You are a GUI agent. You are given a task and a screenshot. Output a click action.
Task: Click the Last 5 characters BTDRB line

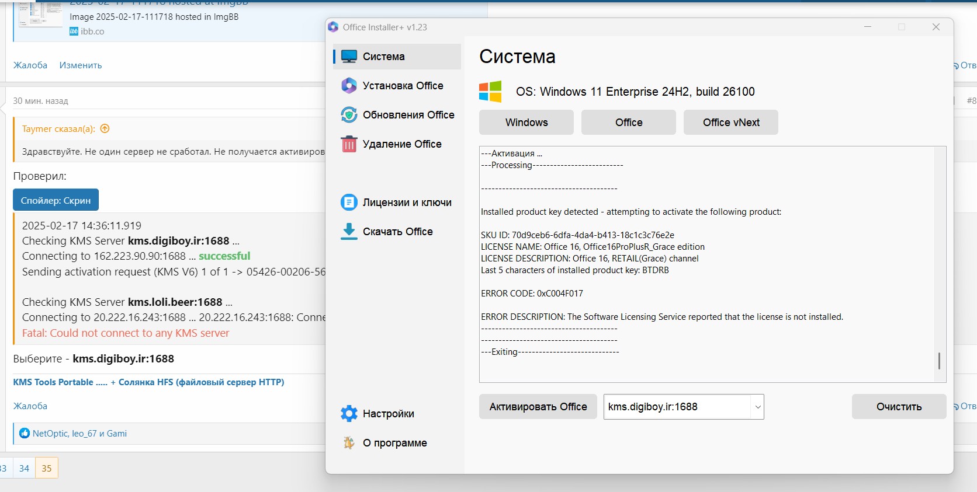[574, 270]
